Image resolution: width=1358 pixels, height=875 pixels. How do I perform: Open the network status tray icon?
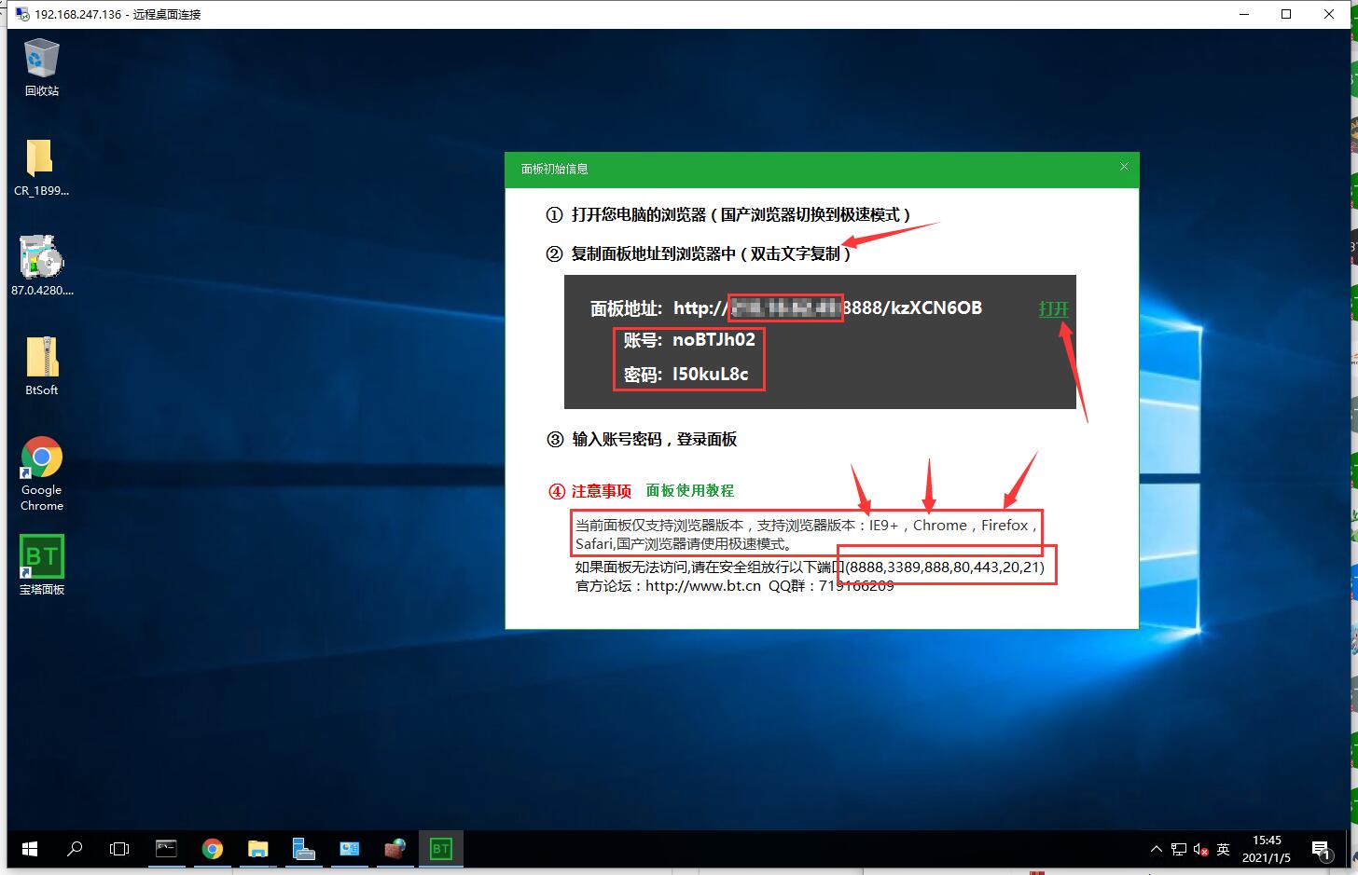point(1179,849)
